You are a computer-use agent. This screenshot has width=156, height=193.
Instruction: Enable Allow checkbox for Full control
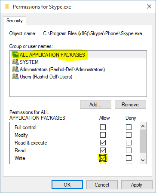(x=103, y=127)
